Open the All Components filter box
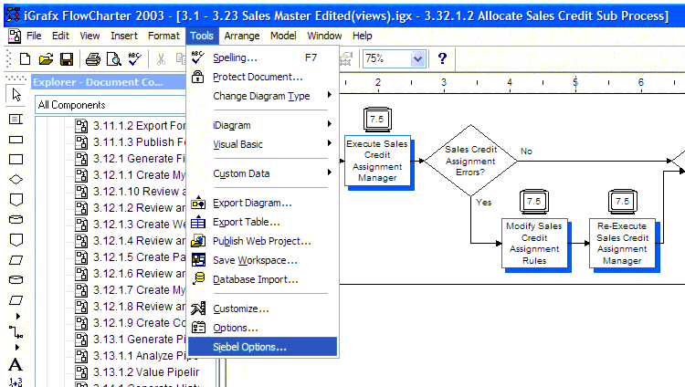This screenshot has width=685, height=387. pos(111,105)
